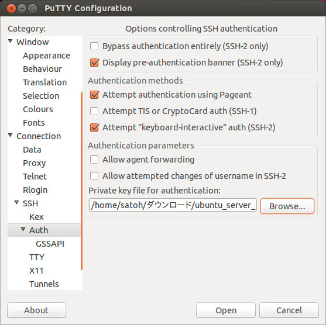Viewport: 326px width, 325px height.
Task: Enable Allow agent forwarding
Action: (x=94, y=160)
